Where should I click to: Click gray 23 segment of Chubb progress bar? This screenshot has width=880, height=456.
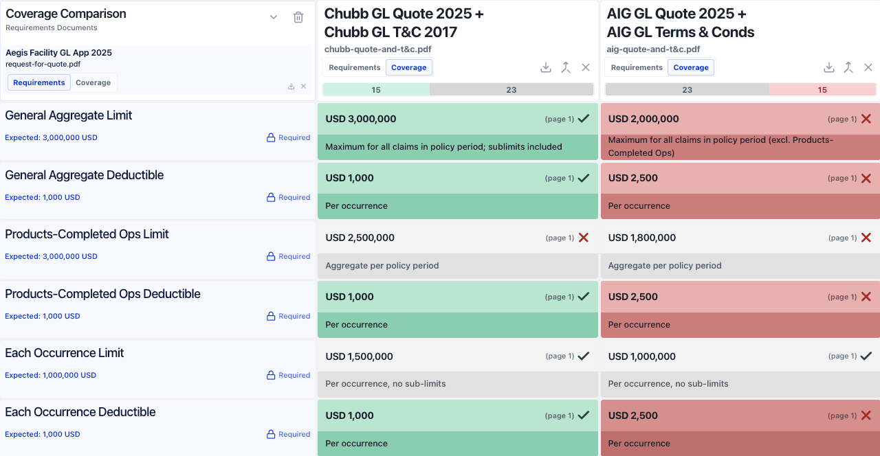511,89
